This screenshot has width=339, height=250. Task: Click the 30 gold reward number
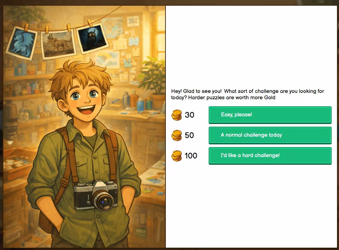189,115
